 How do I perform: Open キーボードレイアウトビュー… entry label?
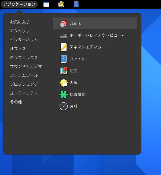(x=98, y=35)
